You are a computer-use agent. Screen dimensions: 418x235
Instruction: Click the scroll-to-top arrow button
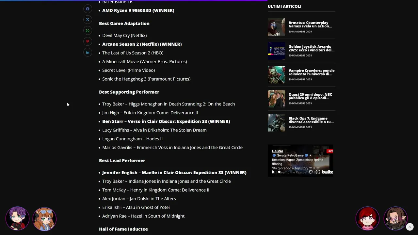(410, 227)
